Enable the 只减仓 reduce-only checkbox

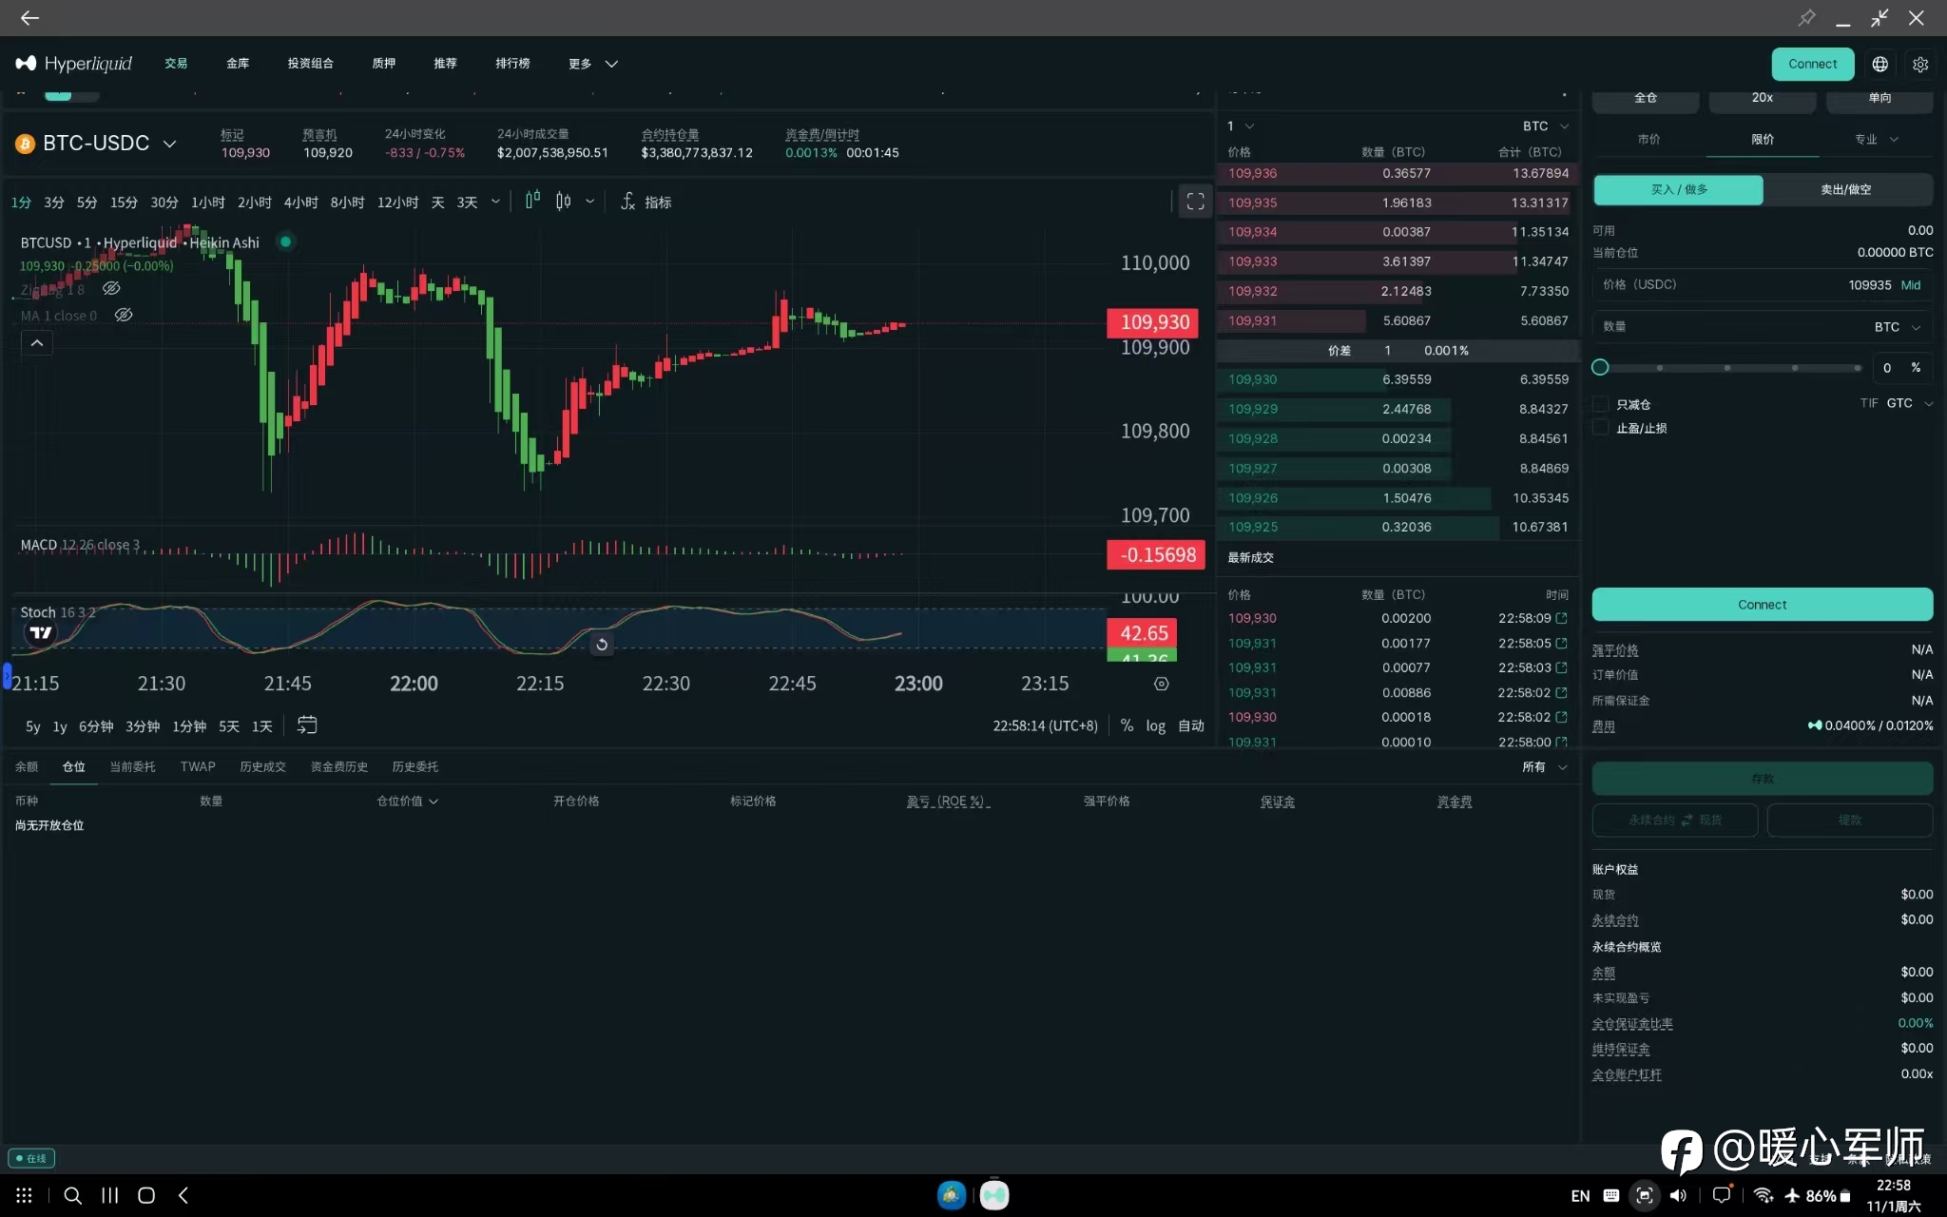point(1601,404)
